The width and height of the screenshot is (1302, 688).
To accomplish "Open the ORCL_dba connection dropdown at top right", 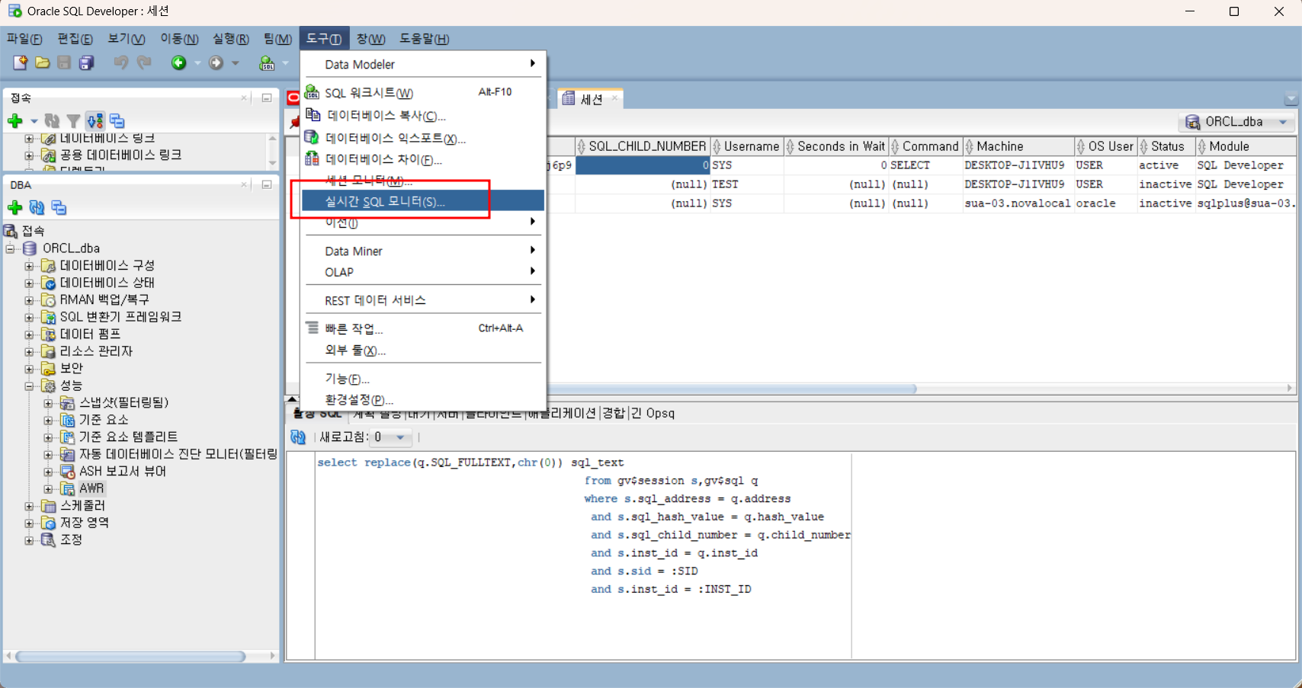I will click(x=1283, y=122).
